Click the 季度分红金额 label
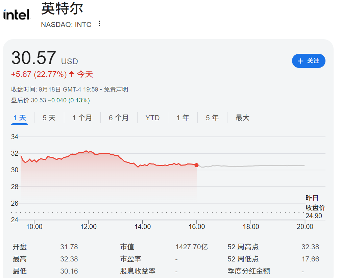Image resolution: width=340 pixels, height=278 pixels. [x=249, y=271]
